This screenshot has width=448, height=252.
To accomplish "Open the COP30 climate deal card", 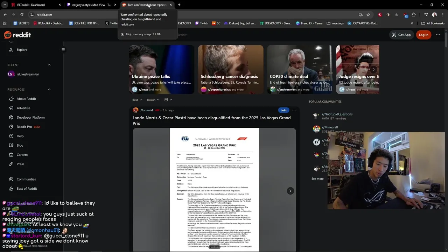I will coord(300,69).
